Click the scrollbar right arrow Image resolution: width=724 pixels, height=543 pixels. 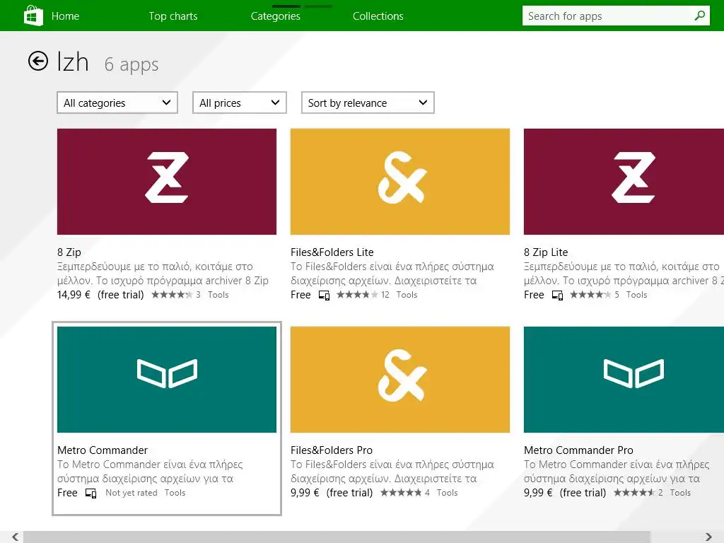(708, 537)
